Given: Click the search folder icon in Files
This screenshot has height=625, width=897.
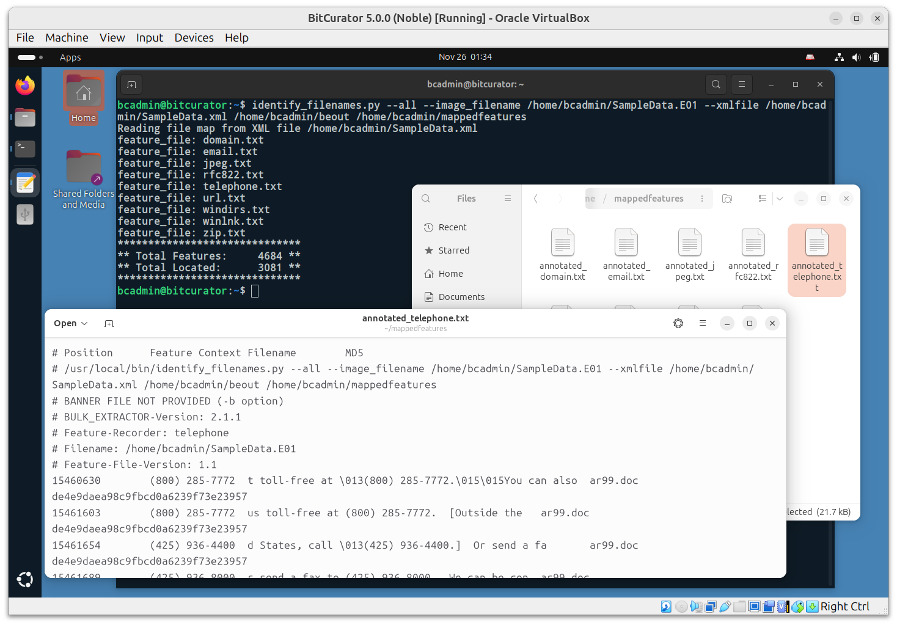Looking at the screenshot, I should (727, 199).
